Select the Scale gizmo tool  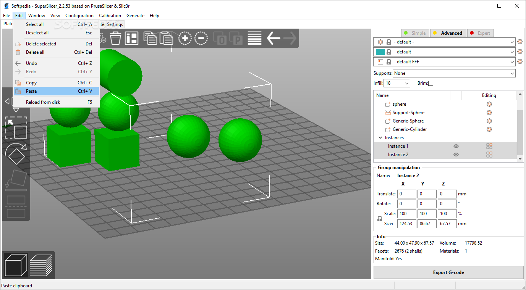coord(16,128)
